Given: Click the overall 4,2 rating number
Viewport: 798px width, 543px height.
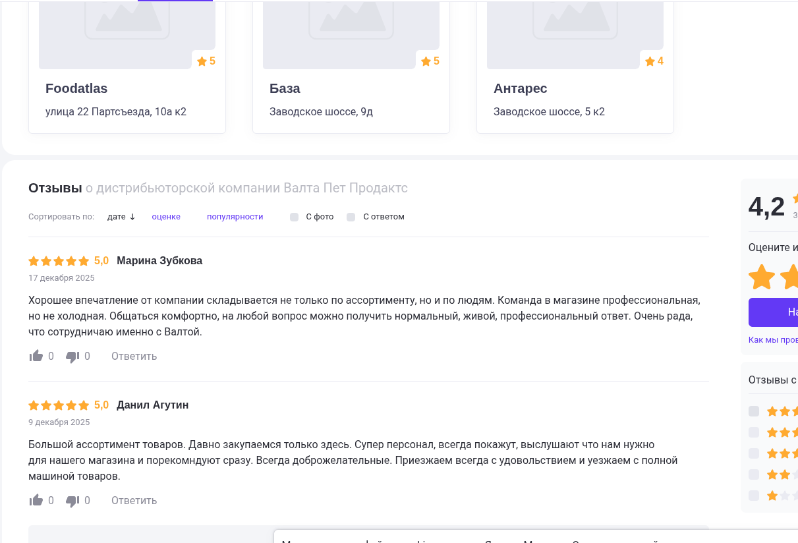Looking at the screenshot, I should [766, 207].
